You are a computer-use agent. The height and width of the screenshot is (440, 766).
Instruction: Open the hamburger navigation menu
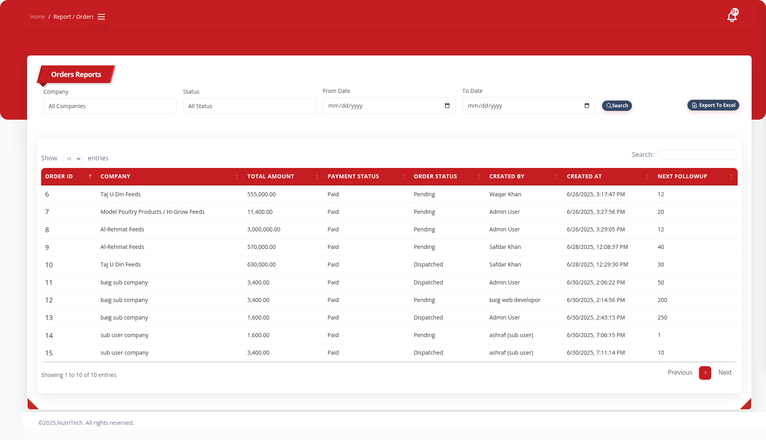(x=101, y=17)
